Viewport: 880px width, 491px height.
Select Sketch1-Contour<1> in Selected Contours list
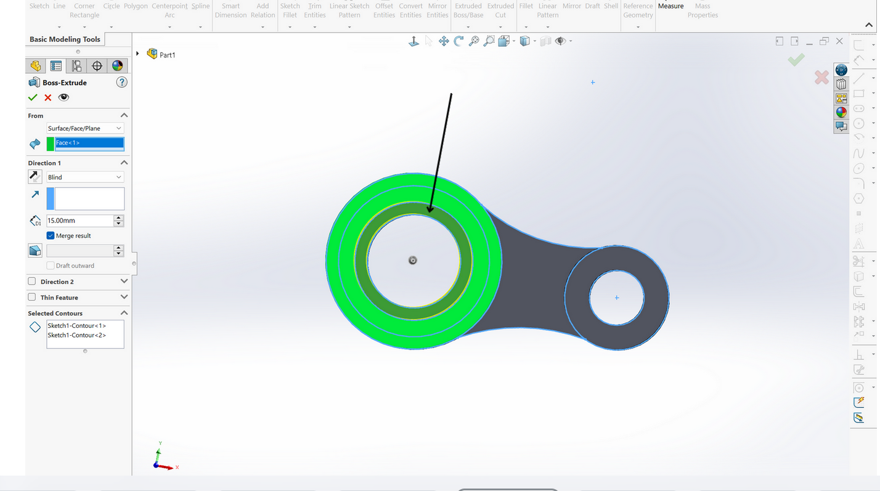point(77,325)
